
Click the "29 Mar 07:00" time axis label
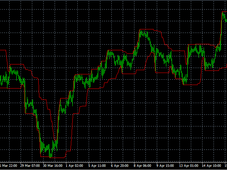coord(30,165)
